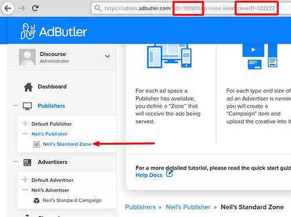This screenshot has width=291, height=217.
Task: Collapse Neil's Advertiser with minus icon
Action: click(25, 190)
